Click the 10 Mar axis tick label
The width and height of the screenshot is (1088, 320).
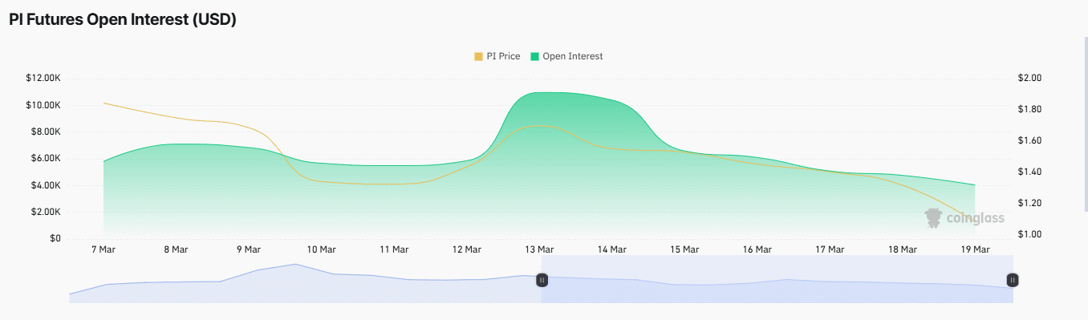coord(321,249)
